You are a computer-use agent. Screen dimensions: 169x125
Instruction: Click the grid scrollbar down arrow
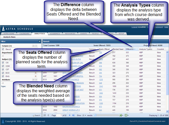[167, 111]
